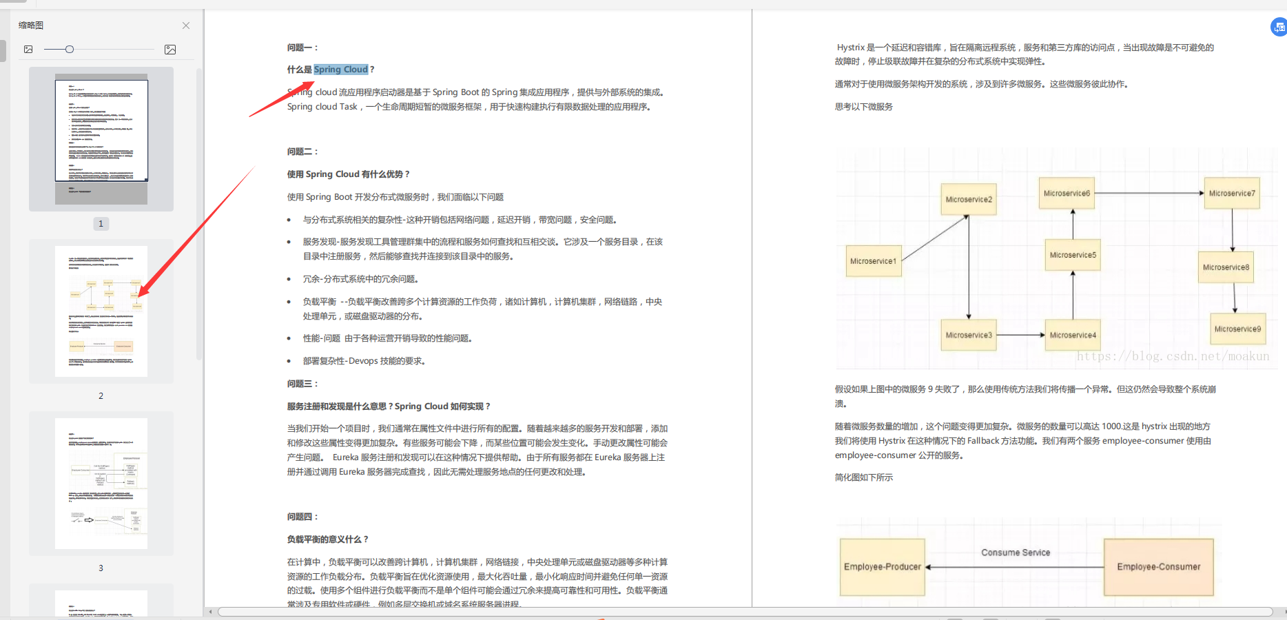Screen dimensions: 1287x620
Task: Click the heading 负载均衡的意义什么？
Action: pos(328,539)
